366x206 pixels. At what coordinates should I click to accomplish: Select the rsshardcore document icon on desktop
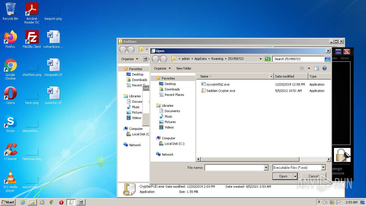tap(53, 39)
